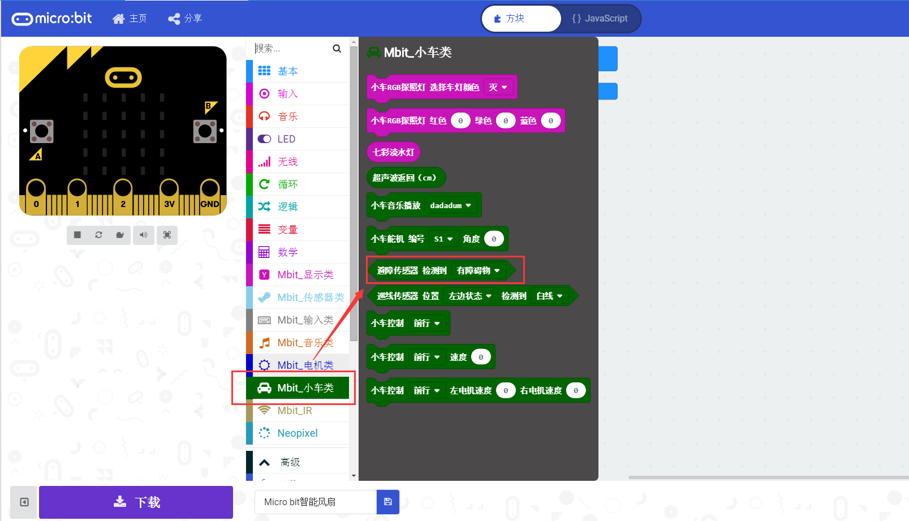Open 白线 line color dropdown
909x521 pixels.
tap(549, 296)
